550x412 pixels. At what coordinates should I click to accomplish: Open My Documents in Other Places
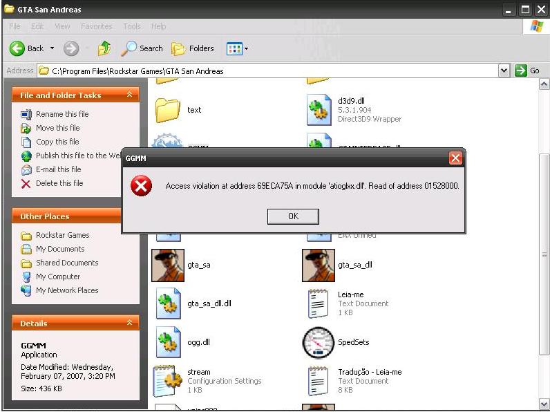pos(60,249)
